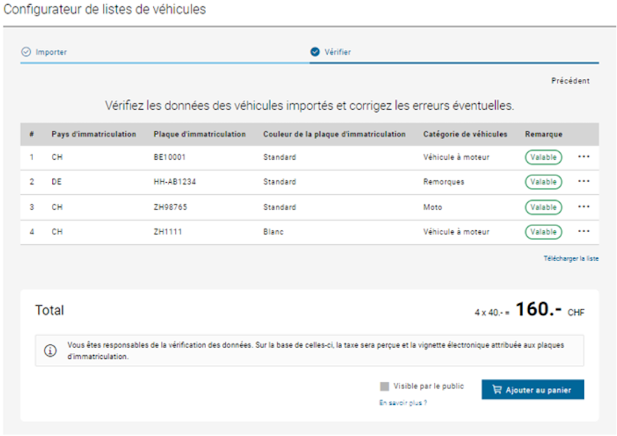Open the ellipsis menu for HH-AB1234 row
Screen dimensions: 617x436
(x=583, y=182)
